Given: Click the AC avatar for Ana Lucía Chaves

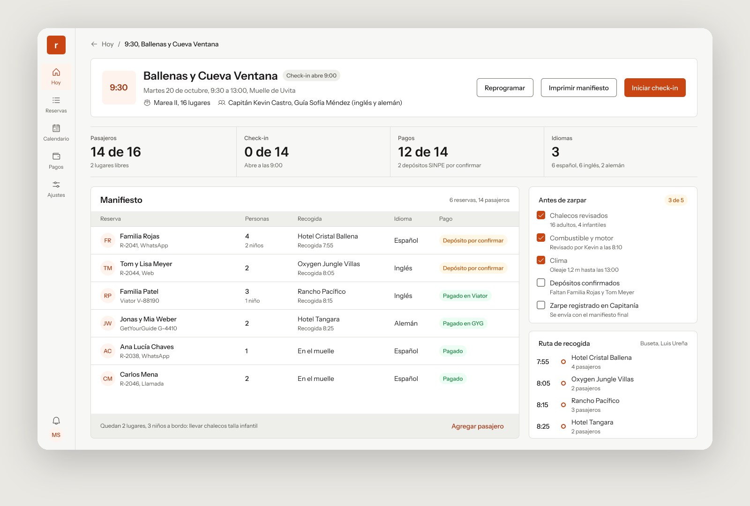Looking at the screenshot, I should (x=108, y=351).
